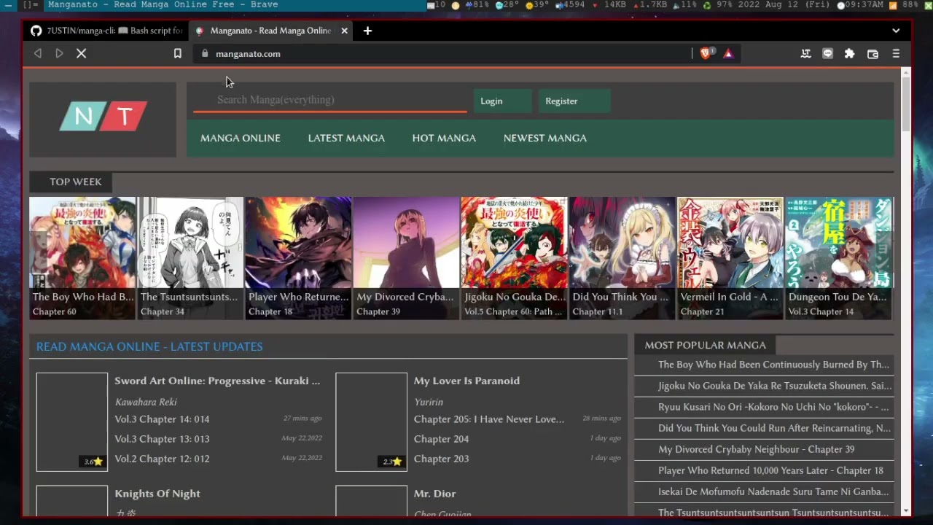Image resolution: width=933 pixels, height=525 pixels.
Task: Open Chapter 204 of My Lover Is Paranoid
Action: (441, 439)
